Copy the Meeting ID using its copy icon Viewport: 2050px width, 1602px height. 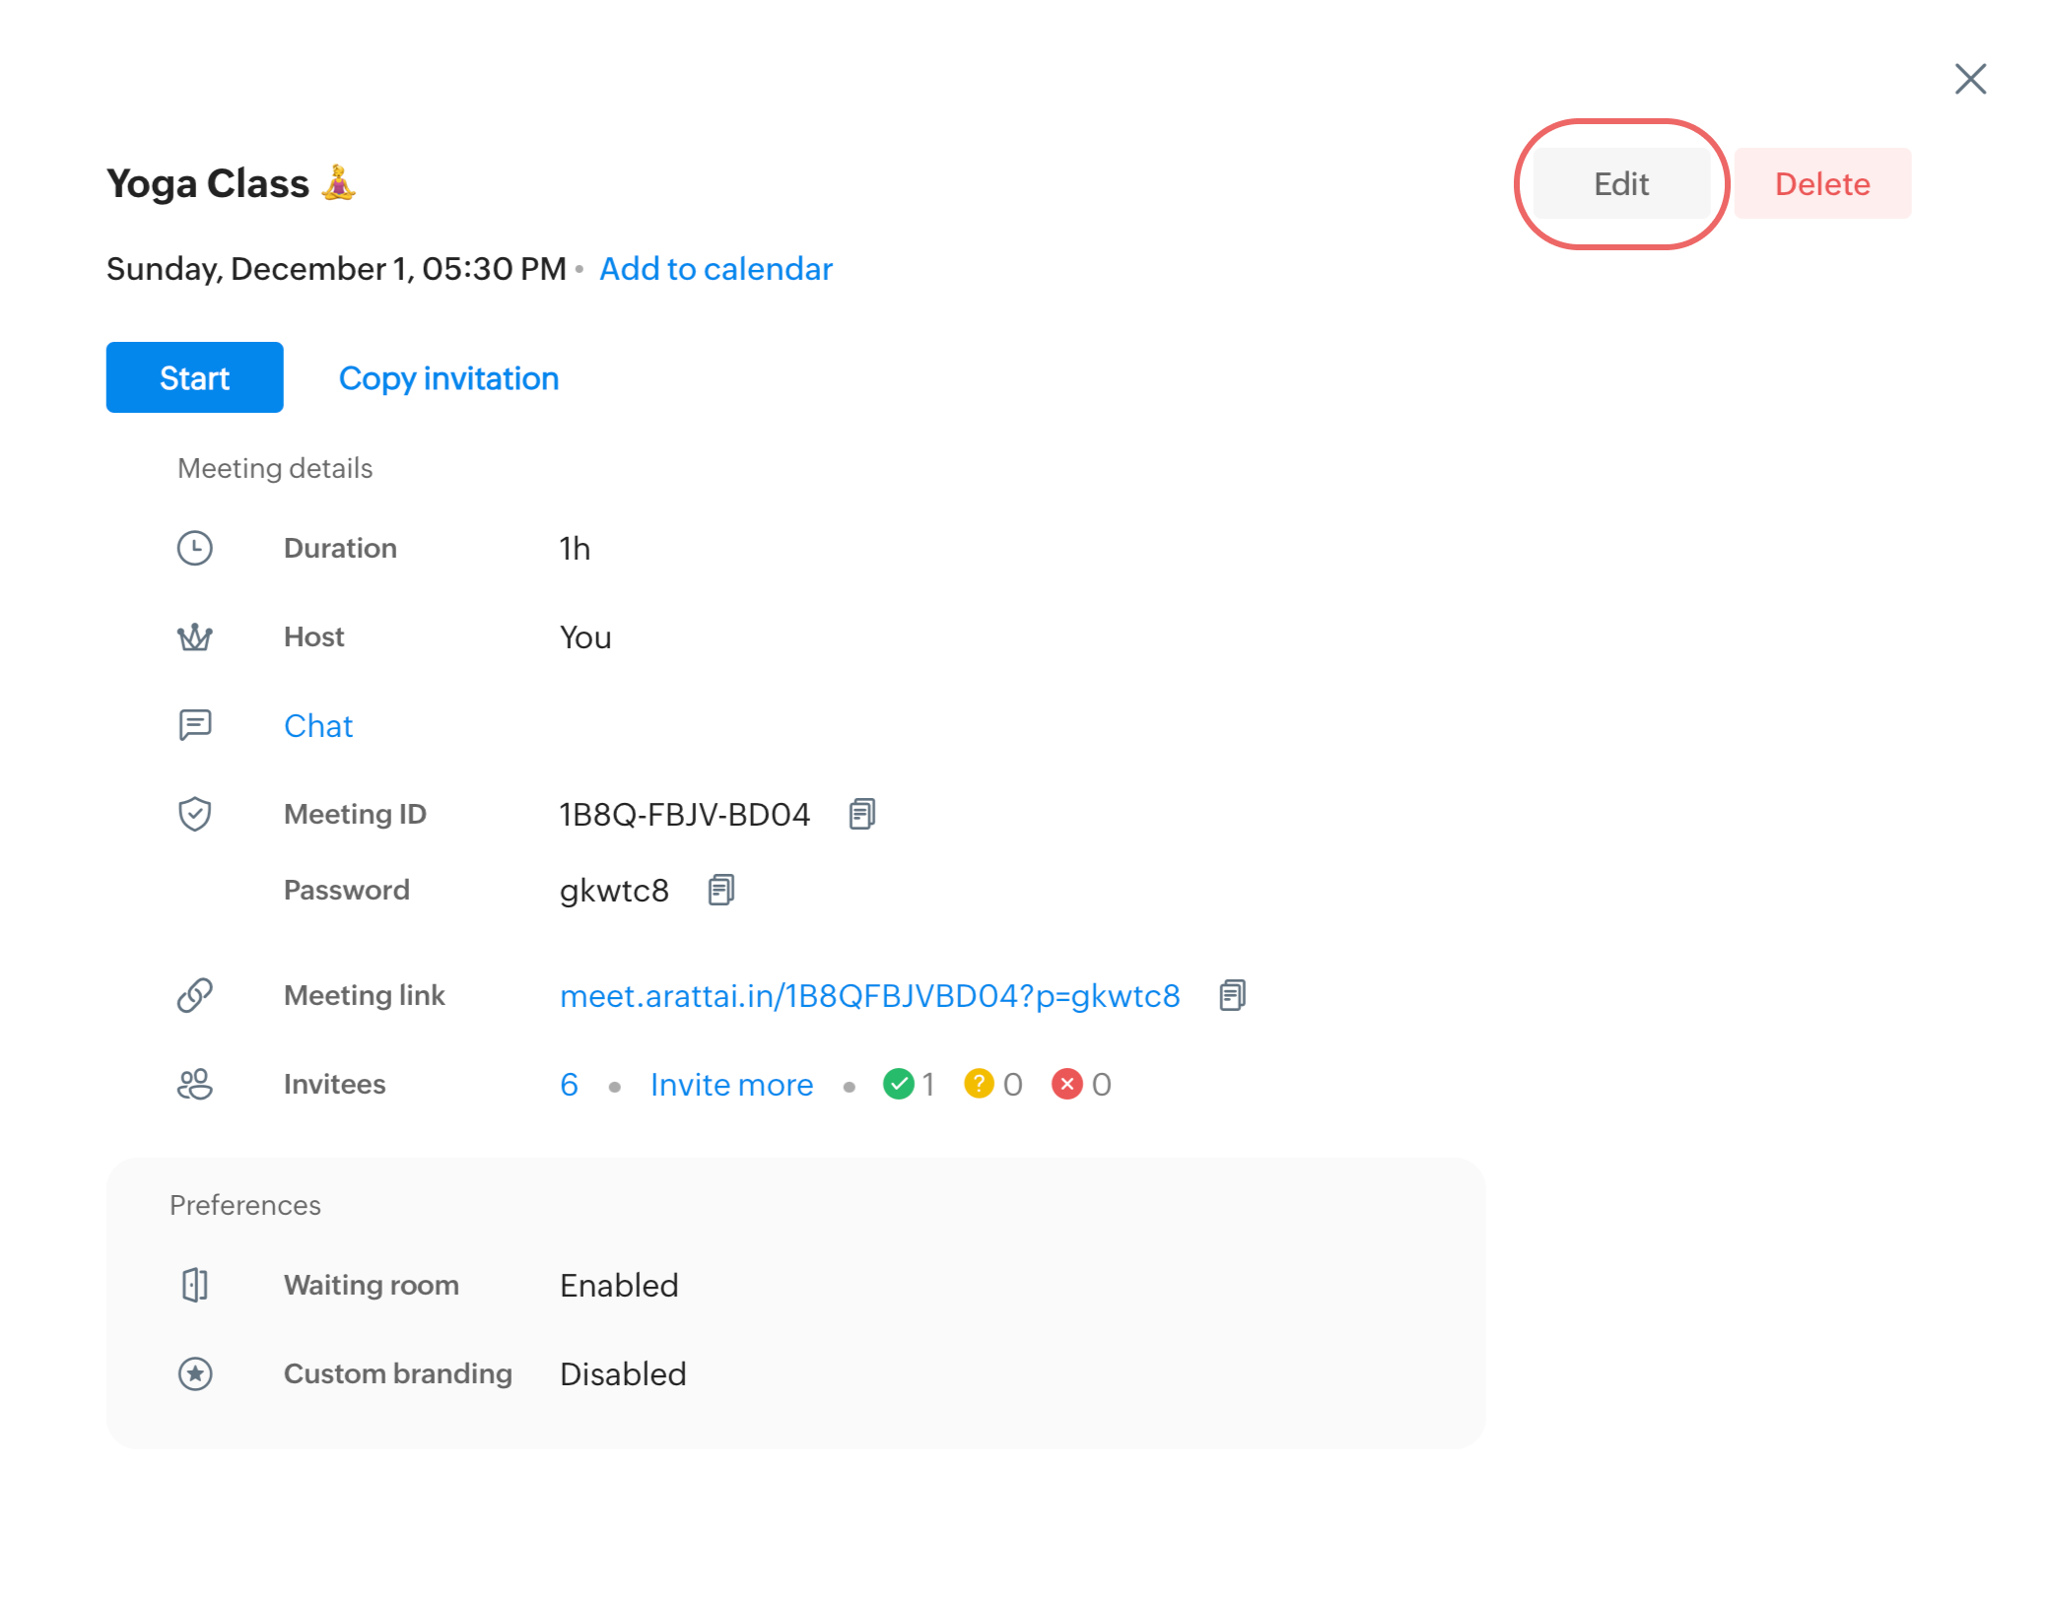[861, 814]
